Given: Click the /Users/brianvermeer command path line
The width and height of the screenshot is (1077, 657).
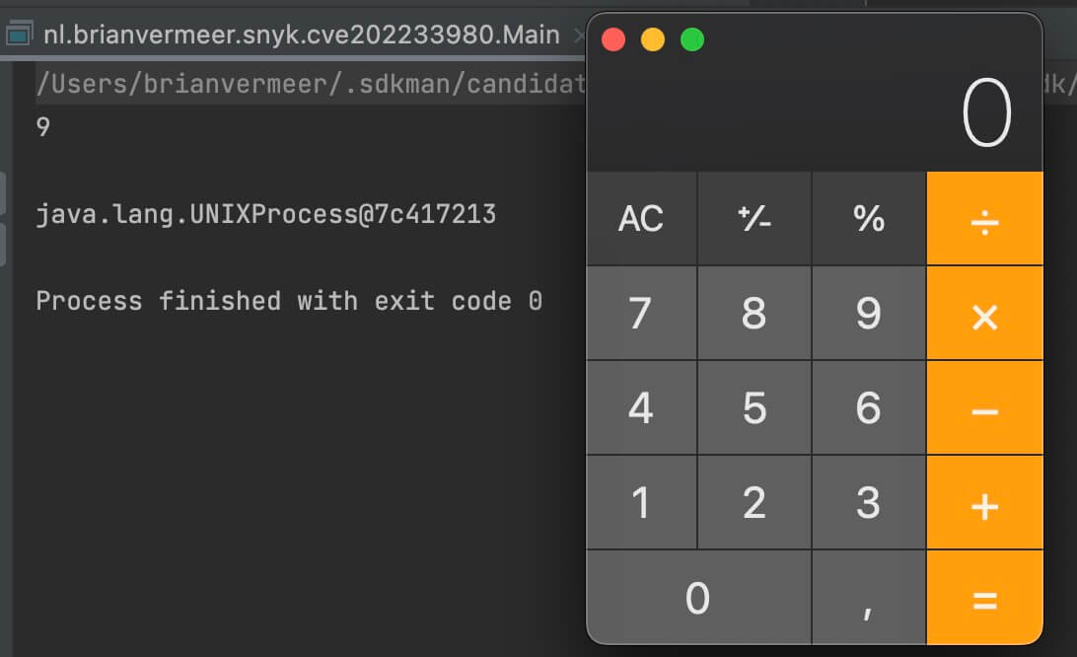Looking at the screenshot, I should [311, 84].
